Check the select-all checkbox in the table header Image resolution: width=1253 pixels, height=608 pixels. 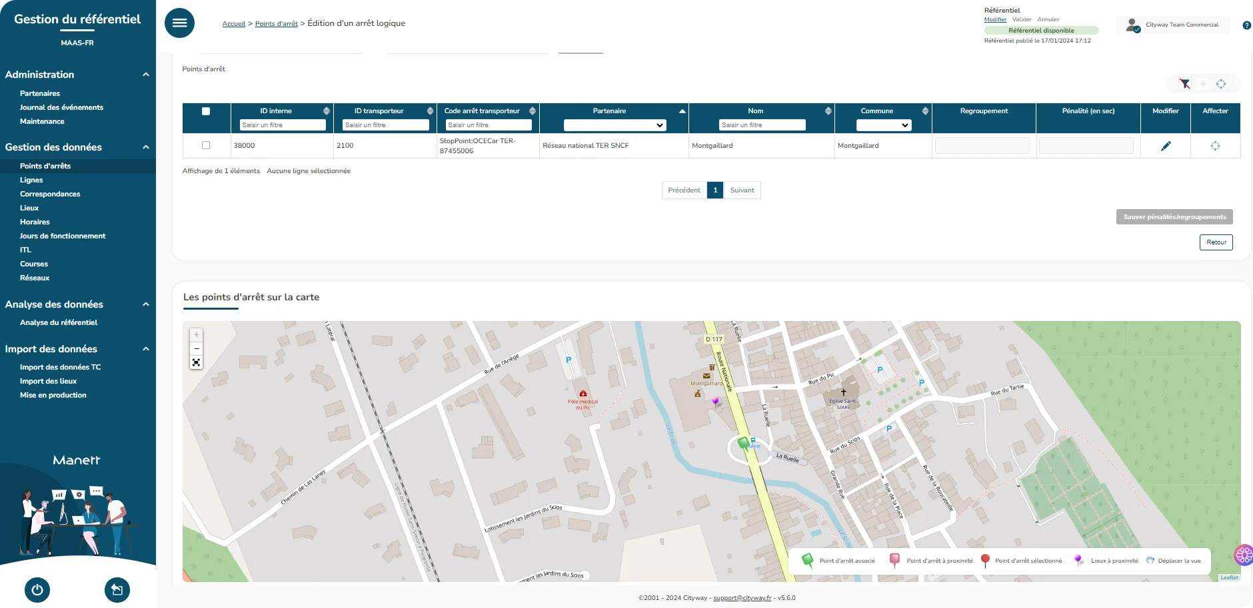coord(206,111)
